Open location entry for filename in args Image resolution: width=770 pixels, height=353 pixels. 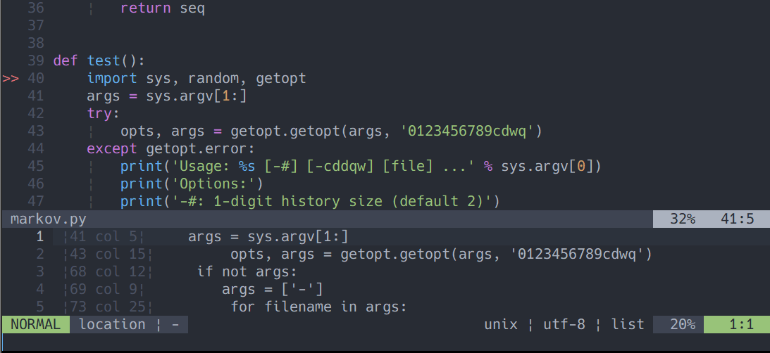coord(385,307)
